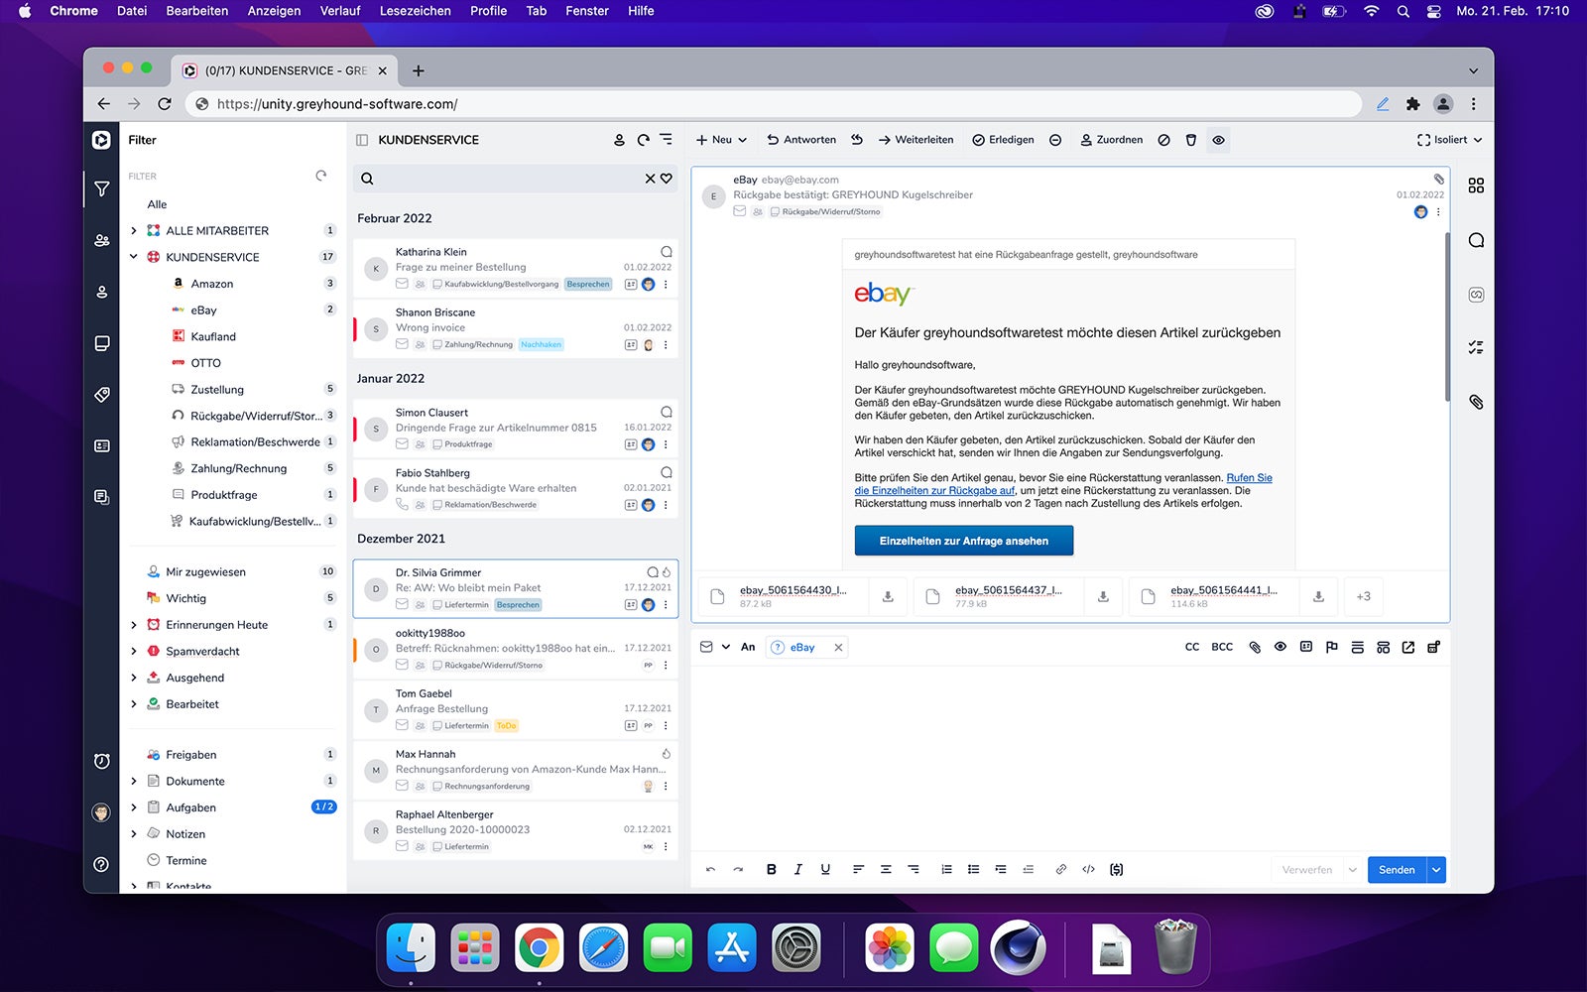Open the Verlauf menu
The width and height of the screenshot is (1587, 992).
[x=340, y=11]
